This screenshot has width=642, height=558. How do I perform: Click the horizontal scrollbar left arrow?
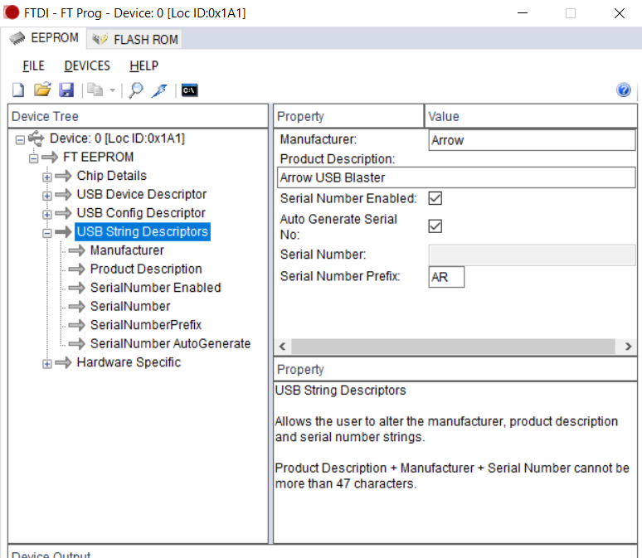[283, 347]
